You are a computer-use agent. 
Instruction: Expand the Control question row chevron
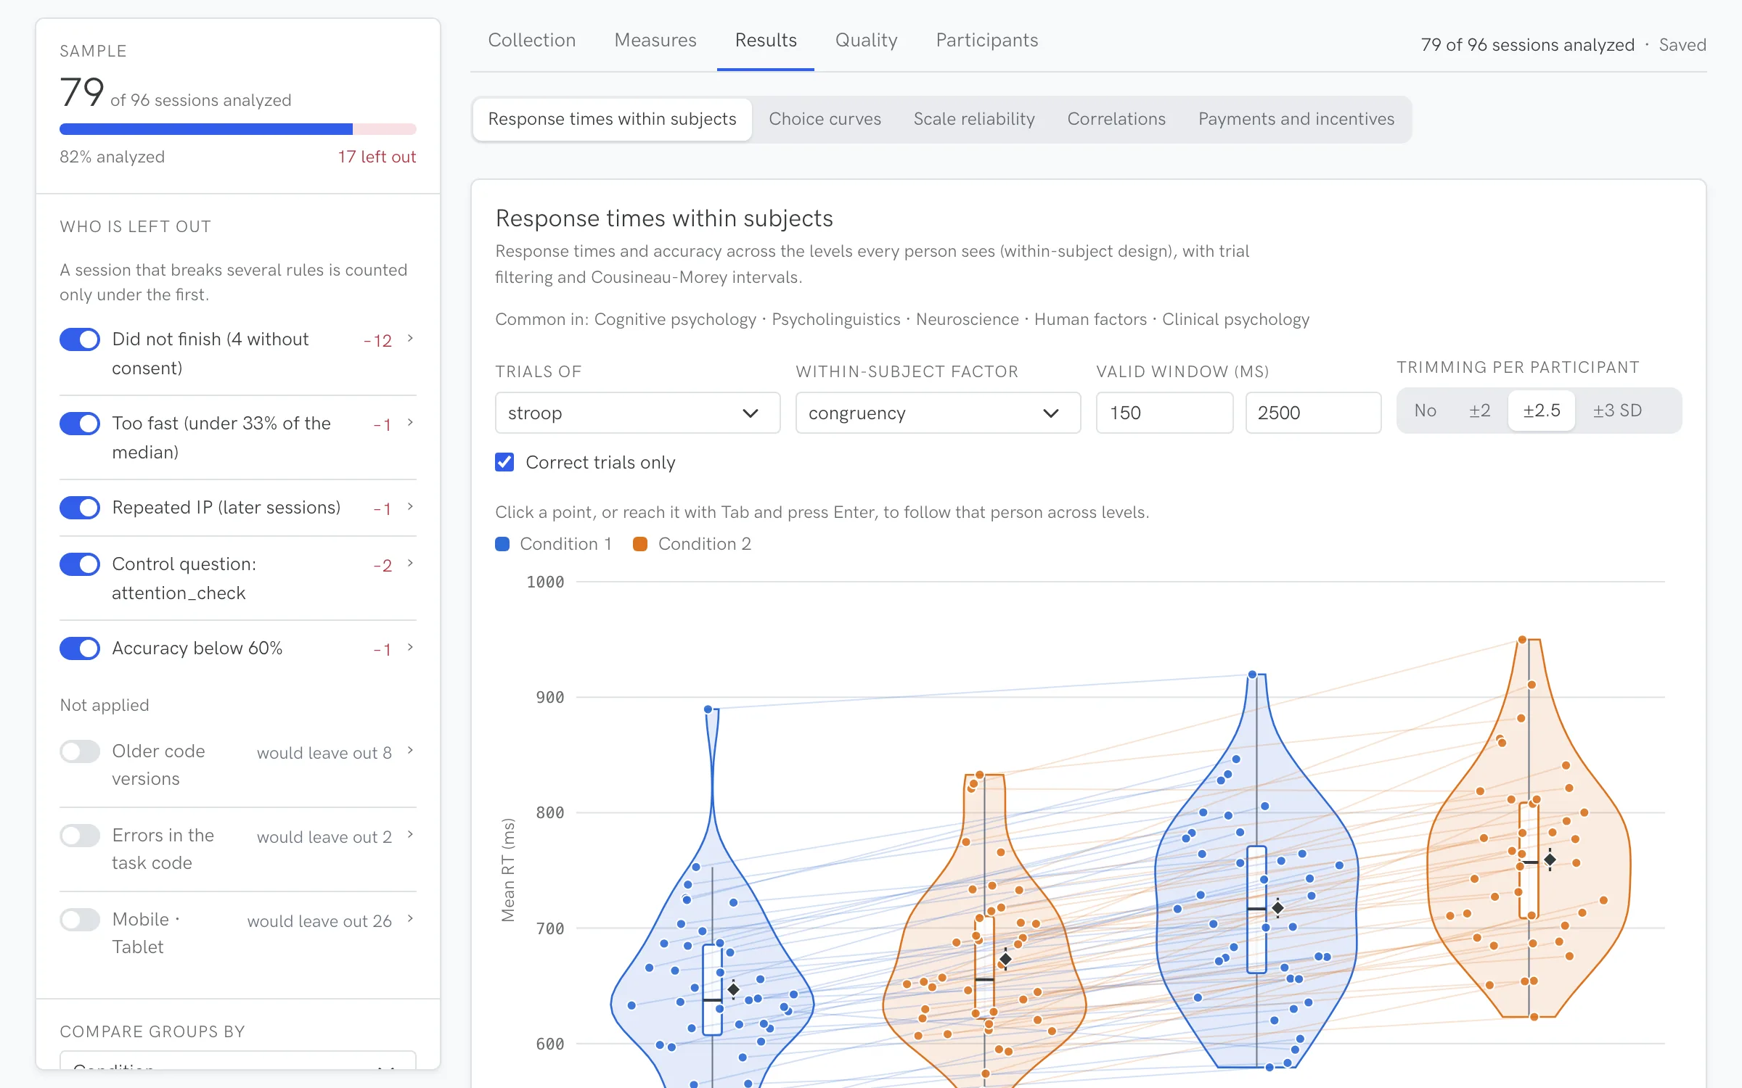pyautogui.click(x=410, y=563)
